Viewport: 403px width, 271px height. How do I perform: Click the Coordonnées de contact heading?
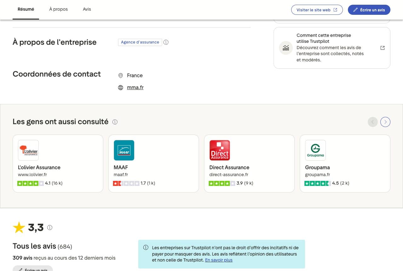(57, 74)
